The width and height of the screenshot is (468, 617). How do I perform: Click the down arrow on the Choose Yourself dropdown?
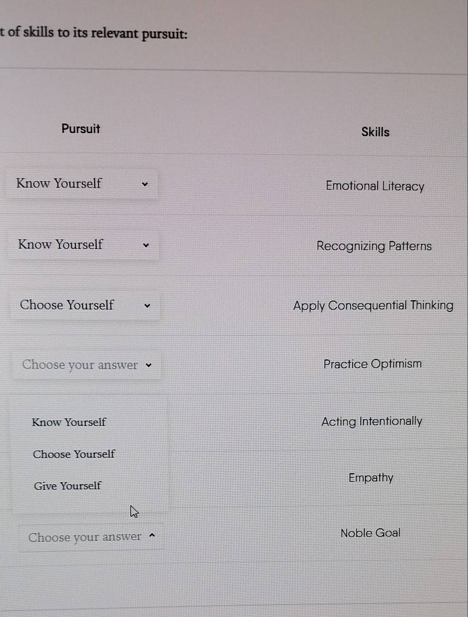pos(148,306)
